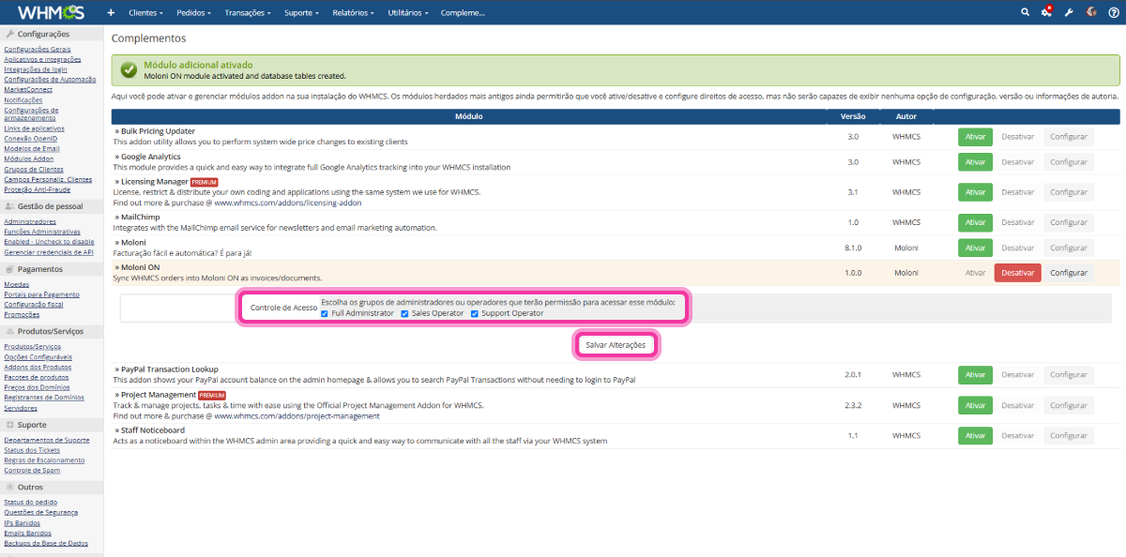Image resolution: width=1126 pixels, height=557 pixels.
Task: Open Gerenciar credenciais de API link
Action: click(x=49, y=252)
